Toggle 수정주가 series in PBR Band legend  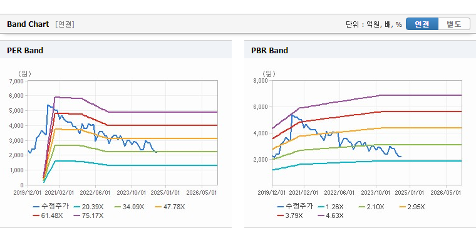tap(295, 207)
